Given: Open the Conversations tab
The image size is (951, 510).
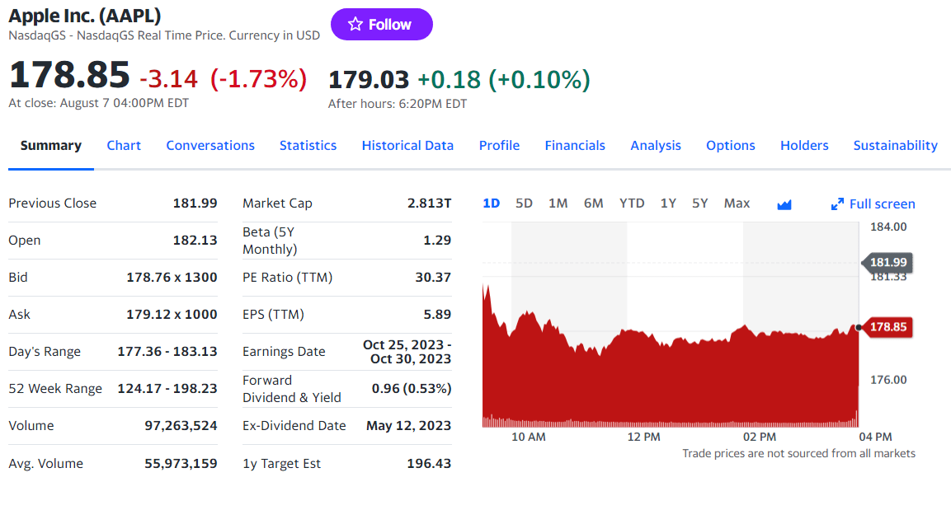Looking at the screenshot, I should click(x=210, y=145).
